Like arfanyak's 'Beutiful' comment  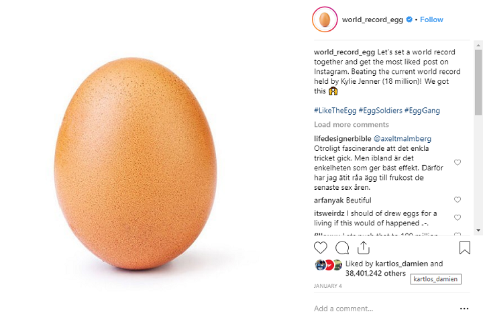(x=458, y=200)
